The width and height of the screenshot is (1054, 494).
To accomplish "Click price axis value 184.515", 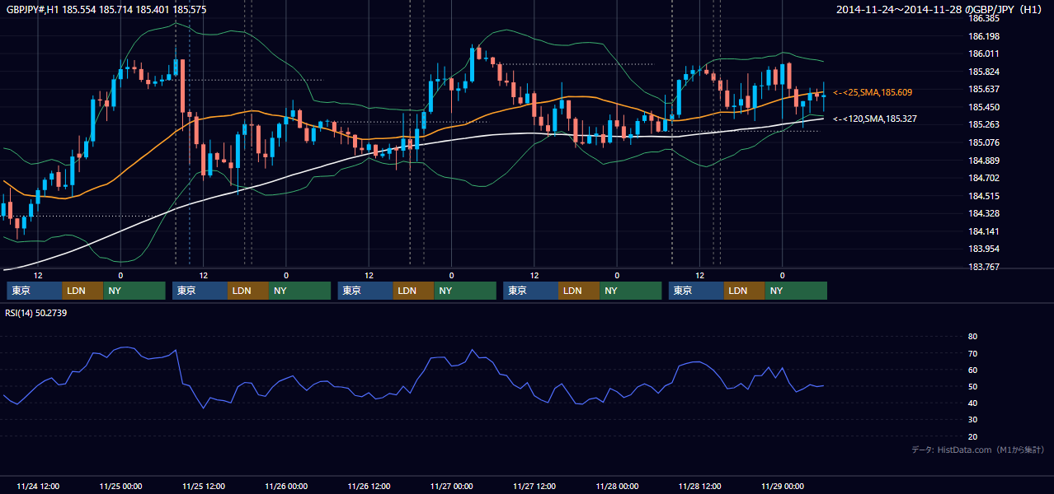I will [x=984, y=196].
